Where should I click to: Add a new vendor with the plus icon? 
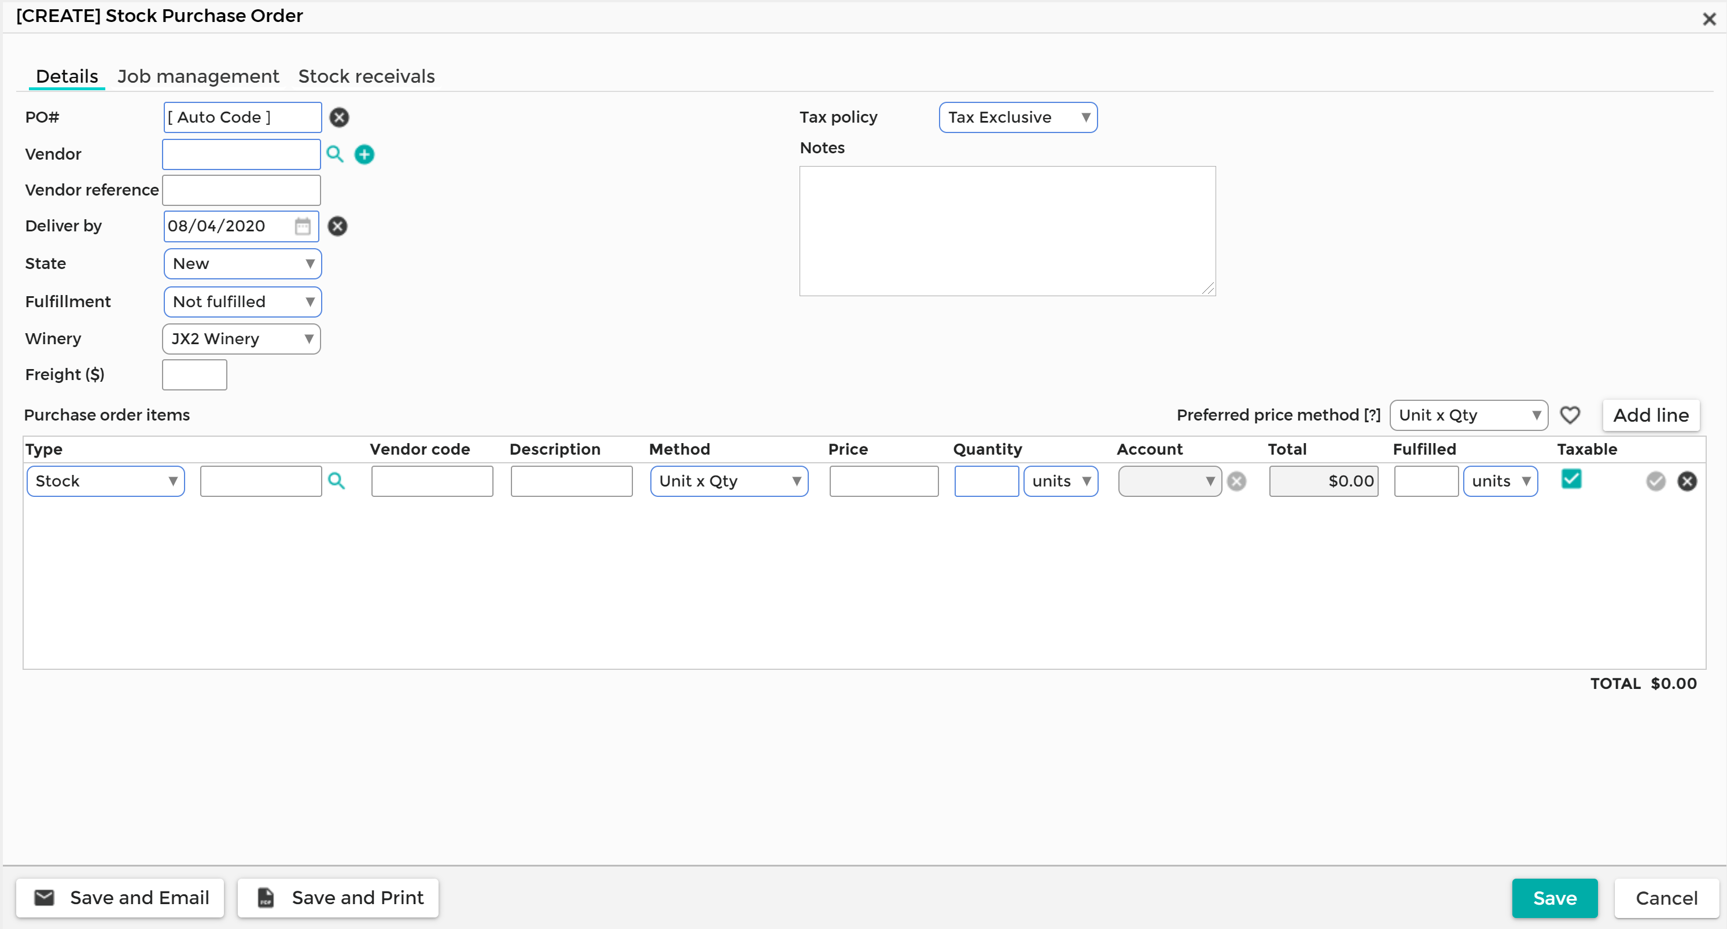(364, 154)
